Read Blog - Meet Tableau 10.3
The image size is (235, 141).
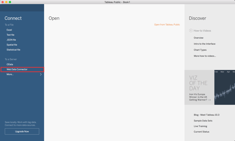[207, 115]
